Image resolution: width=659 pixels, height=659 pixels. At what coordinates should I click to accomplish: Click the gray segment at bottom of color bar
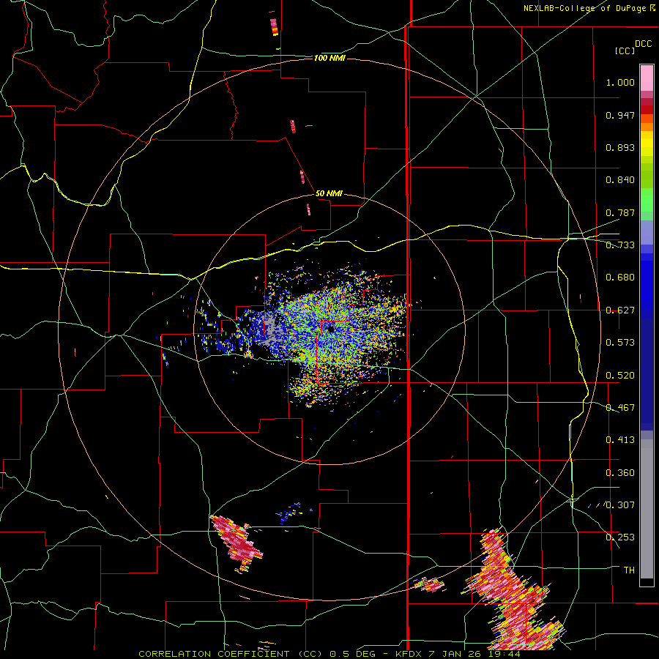click(647, 509)
